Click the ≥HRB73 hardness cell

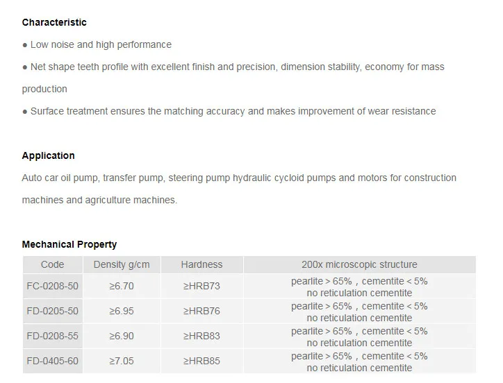(x=201, y=286)
